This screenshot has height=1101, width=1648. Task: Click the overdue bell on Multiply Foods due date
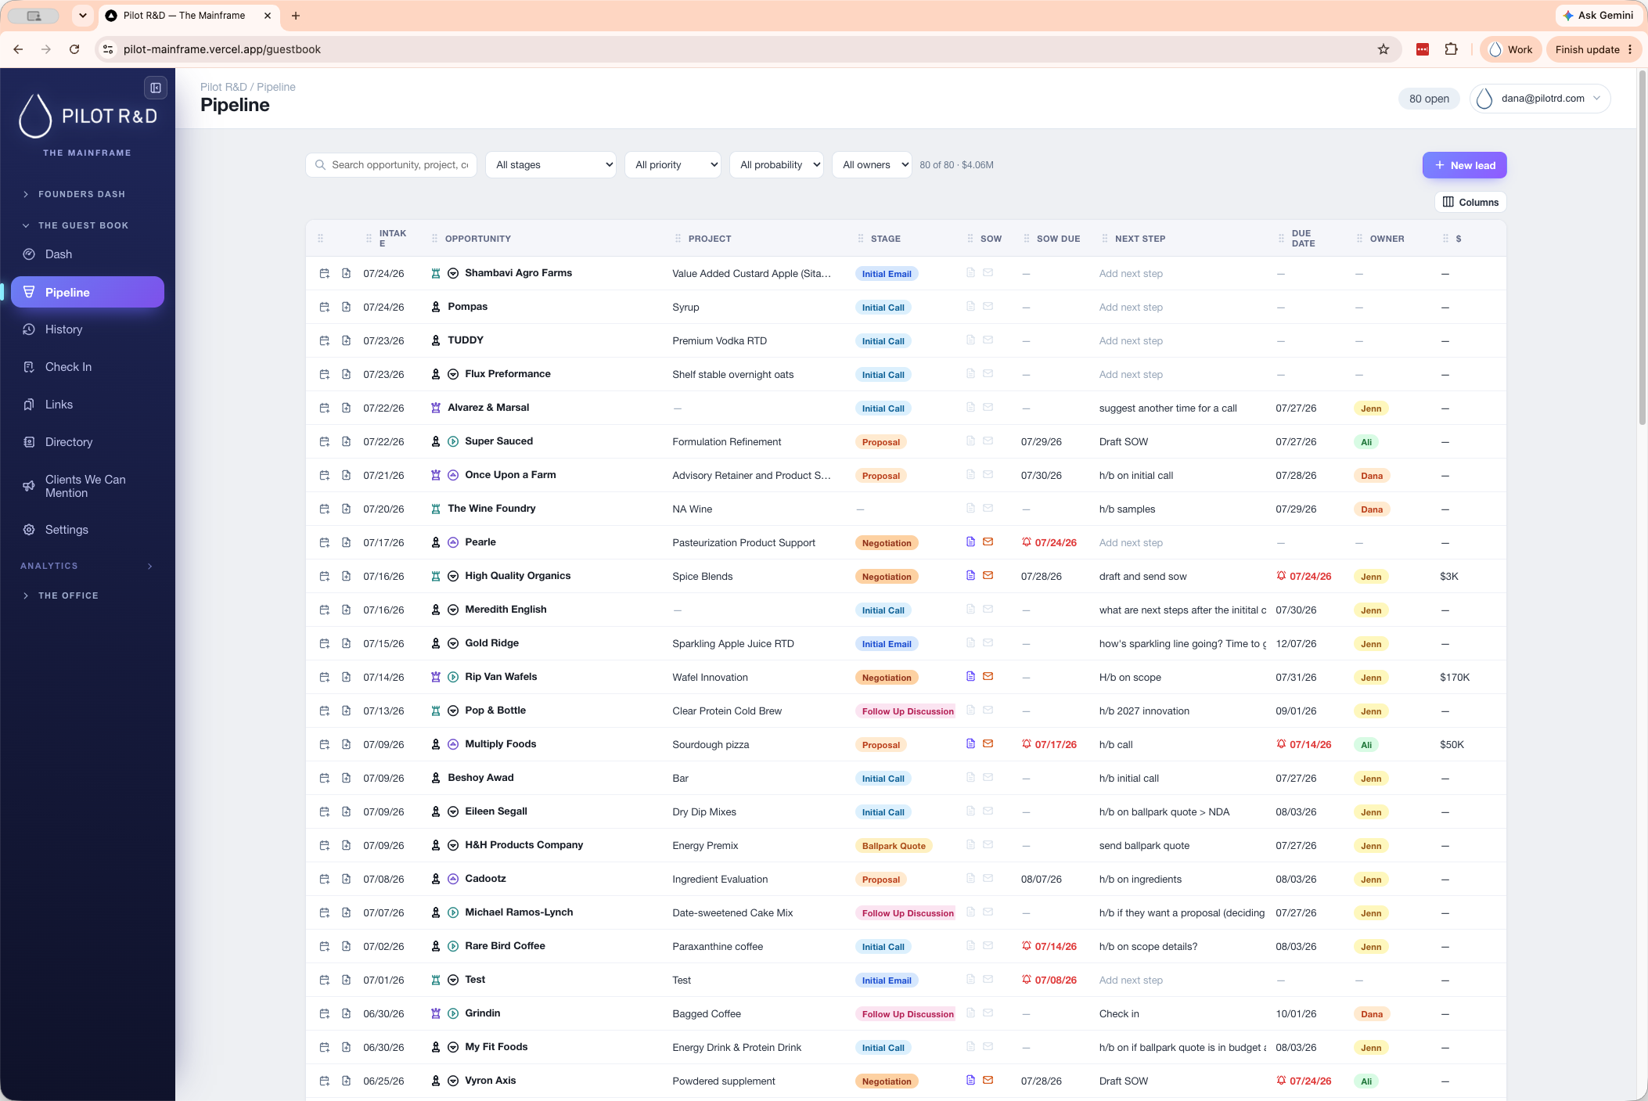1281,743
